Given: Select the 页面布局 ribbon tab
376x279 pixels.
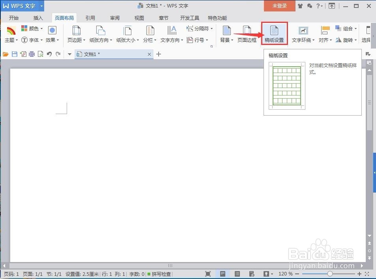Looking at the screenshot, I should coord(64,18).
